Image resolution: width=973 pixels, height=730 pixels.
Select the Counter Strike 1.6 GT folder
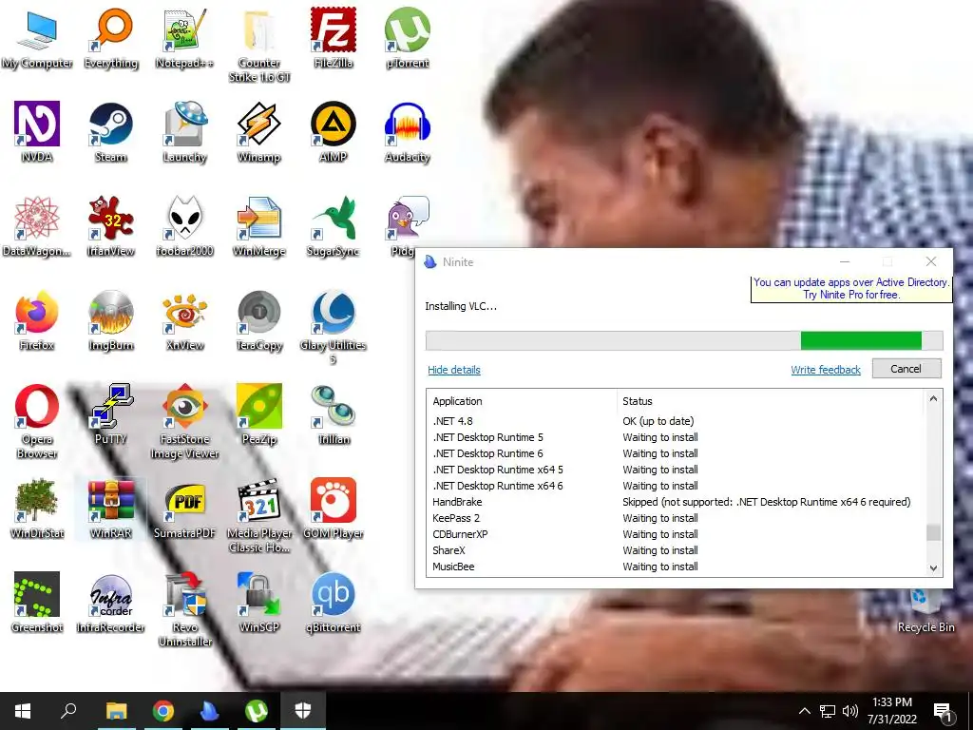click(259, 46)
